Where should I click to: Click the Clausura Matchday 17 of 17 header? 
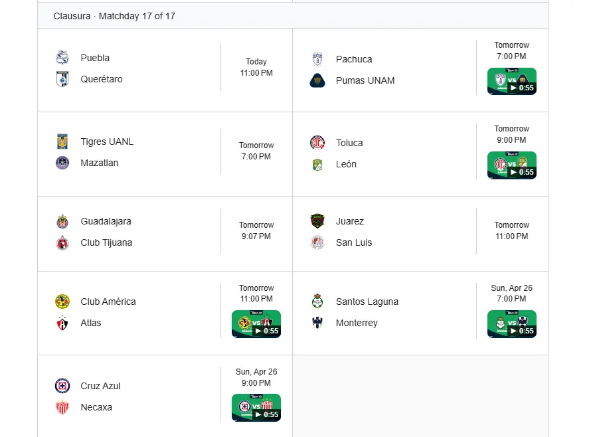pyautogui.click(x=114, y=16)
